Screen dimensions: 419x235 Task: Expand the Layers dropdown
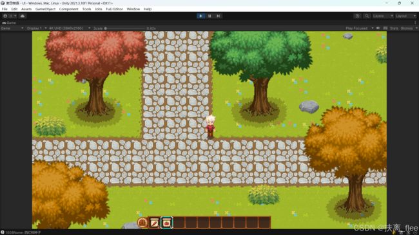383,16
